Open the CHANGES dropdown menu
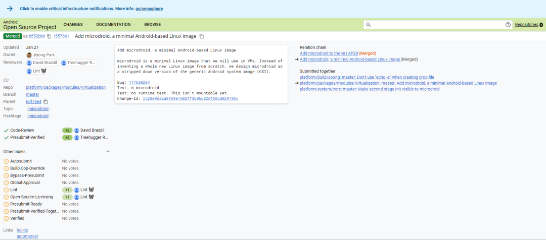Image resolution: width=546 pixels, height=240 pixels. pos(74,24)
